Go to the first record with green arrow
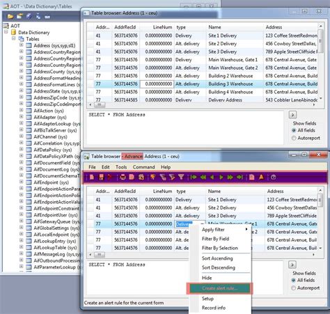This screenshot has width=330, height=314. pos(194,178)
